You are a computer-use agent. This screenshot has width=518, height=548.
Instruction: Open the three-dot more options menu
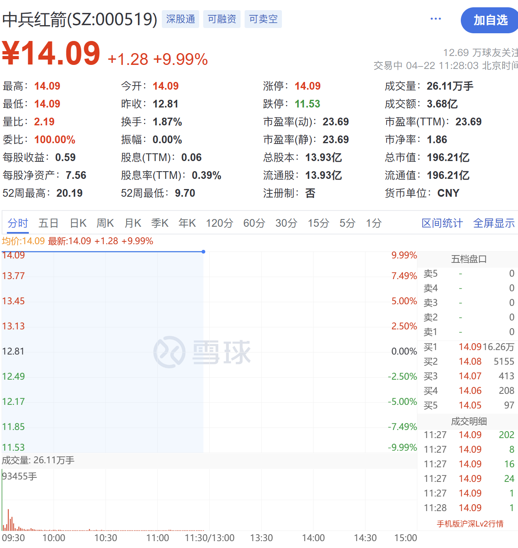(436, 19)
